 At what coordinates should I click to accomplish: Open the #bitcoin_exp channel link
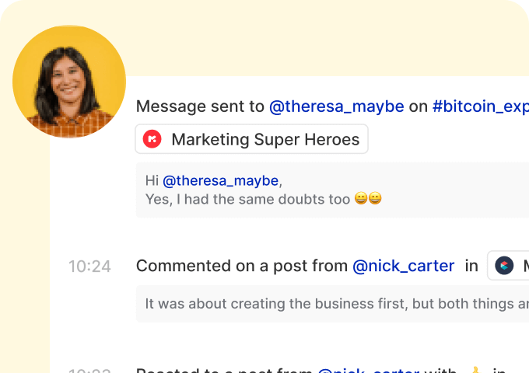click(x=481, y=106)
